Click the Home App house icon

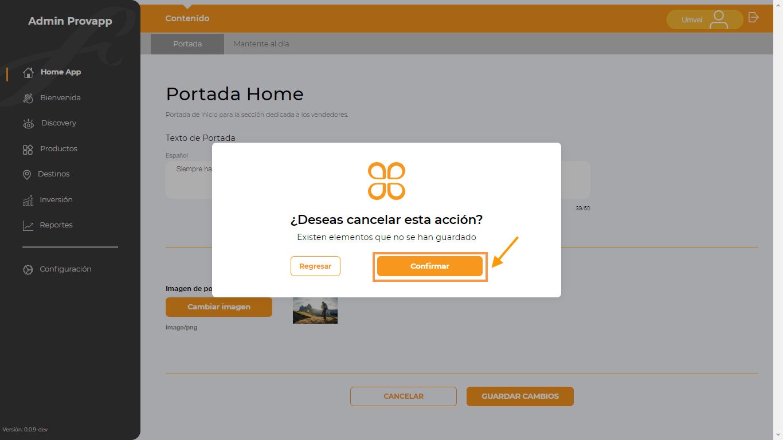(x=28, y=72)
